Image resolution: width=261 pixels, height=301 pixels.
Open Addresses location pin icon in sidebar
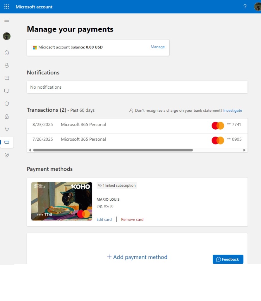click(x=7, y=155)
